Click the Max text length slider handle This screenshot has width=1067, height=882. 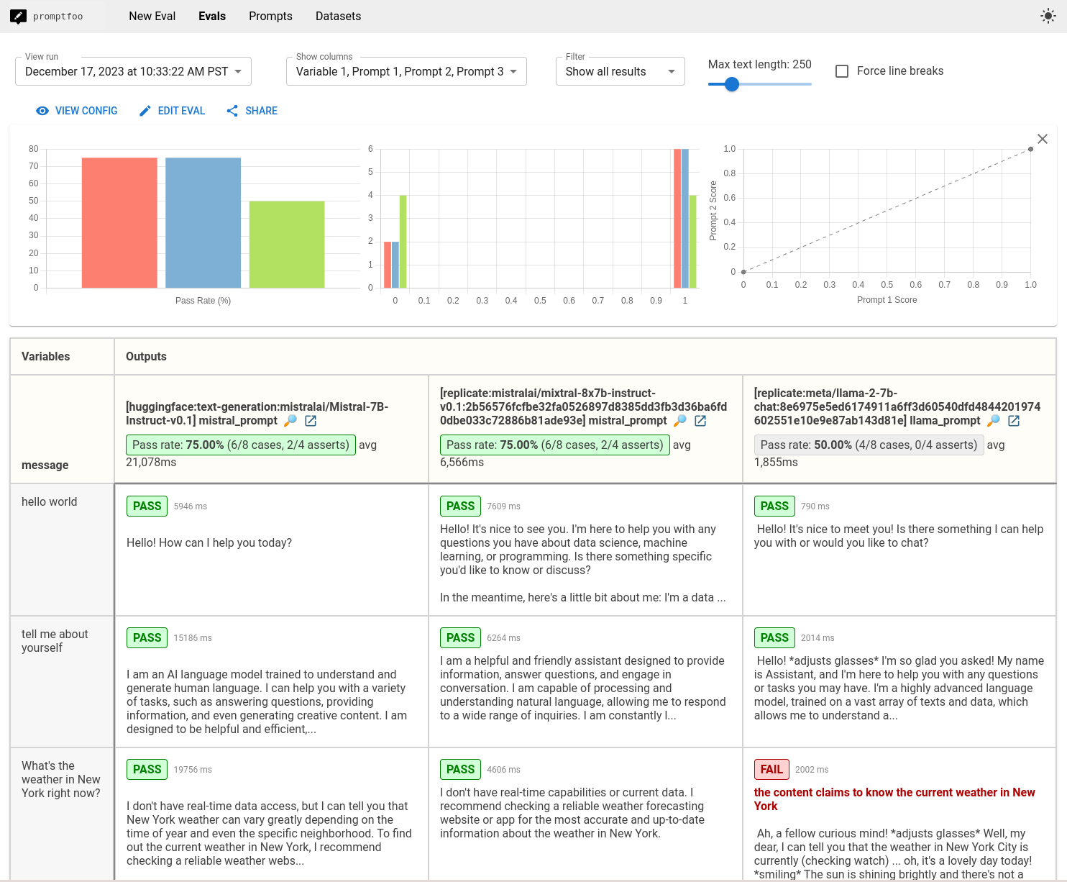click(x=732, y=84)
